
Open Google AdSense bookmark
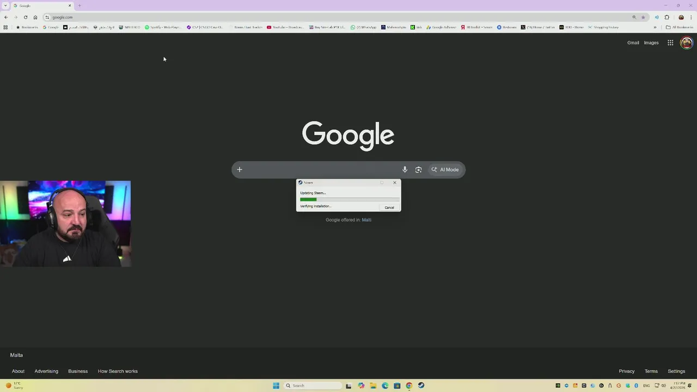pos(441,27)
